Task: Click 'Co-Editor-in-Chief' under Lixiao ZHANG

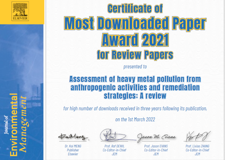Action: [197, 150]
